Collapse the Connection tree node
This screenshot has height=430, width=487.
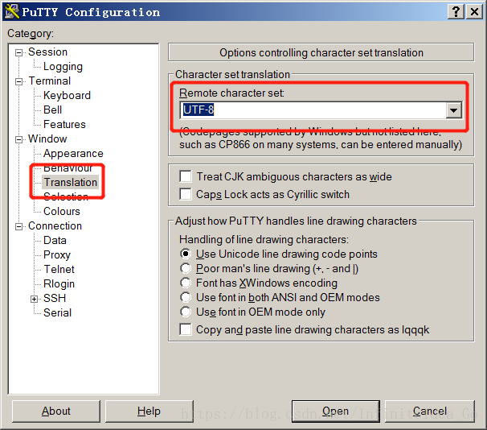(x=19, y=226)
